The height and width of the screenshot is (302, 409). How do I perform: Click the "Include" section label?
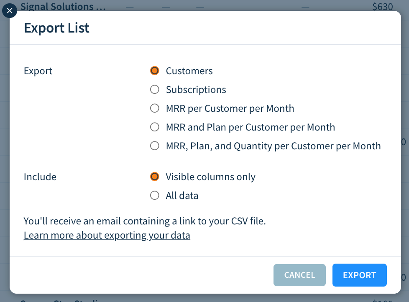tap(40, 177)
